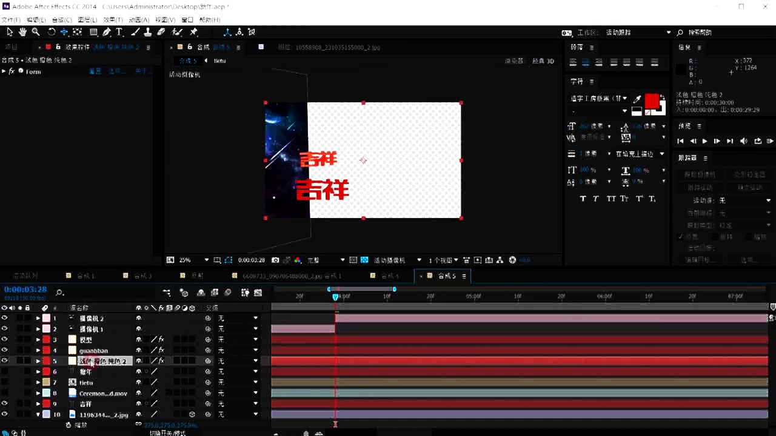Click the current-time indicator on the timeline ruler
Viewport: 776px width, 436px height.
(335, 297)
